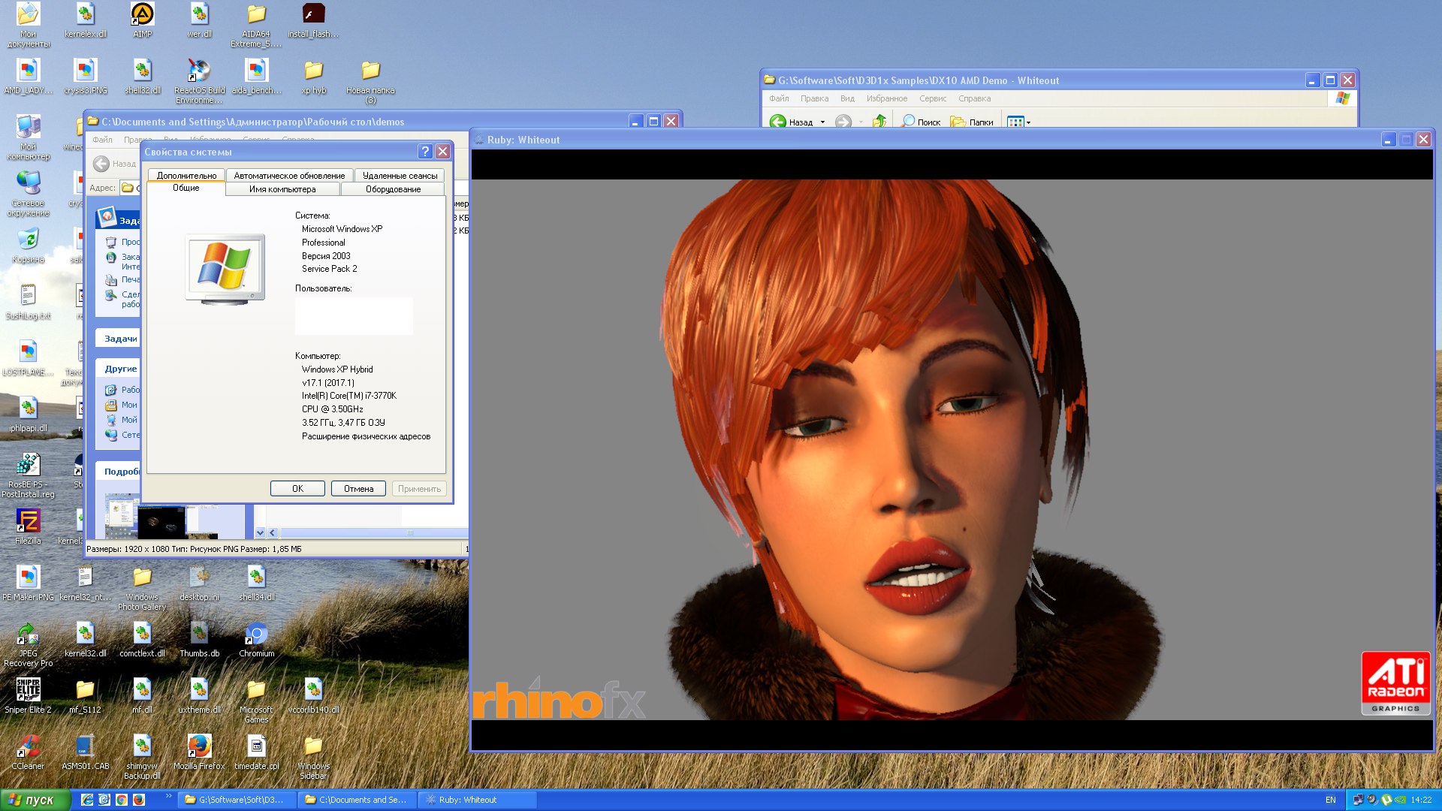Click the Задачи section header in demos window
Viewport: 1442px width, 811px height.
coord(119,339)
